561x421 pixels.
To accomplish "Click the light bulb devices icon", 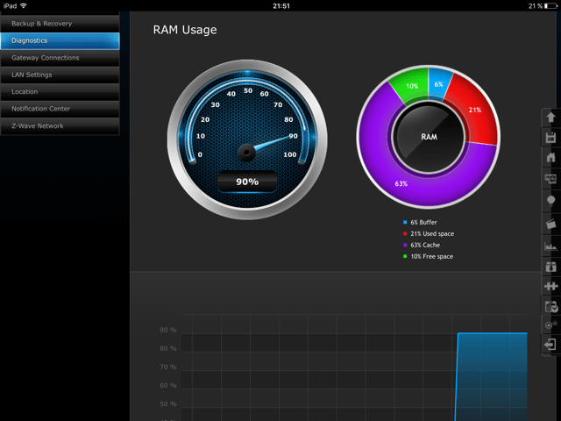I will 551,201.
